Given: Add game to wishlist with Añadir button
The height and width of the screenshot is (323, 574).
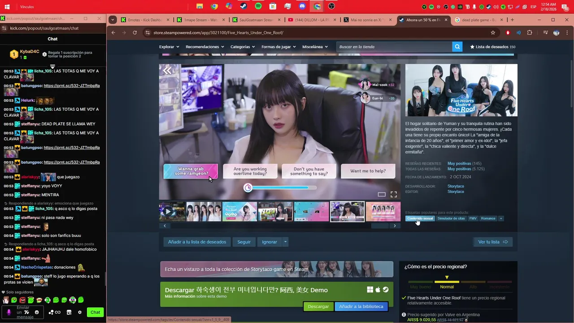Looking at the screenshot, I should [197, 242].
